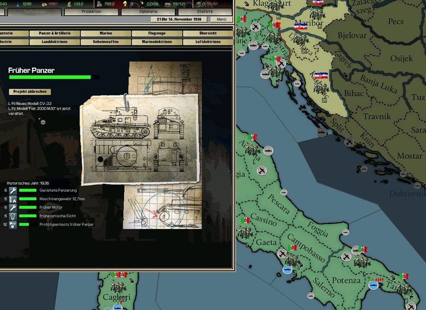Image resolution: width=426 pixels, height=310 pixels.
Task: Click the Früher Motor wrench icon
Action: 13,207
